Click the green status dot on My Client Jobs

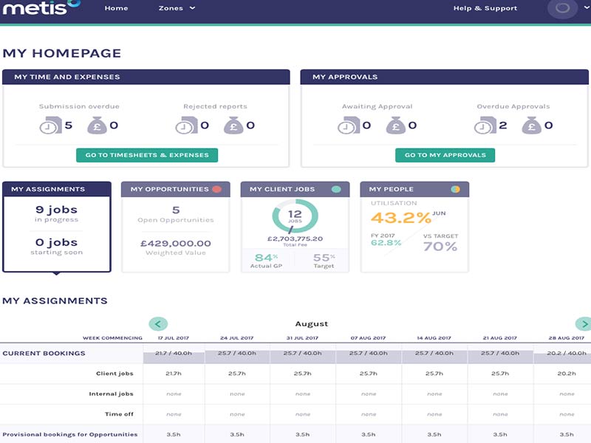coord(338,188)
